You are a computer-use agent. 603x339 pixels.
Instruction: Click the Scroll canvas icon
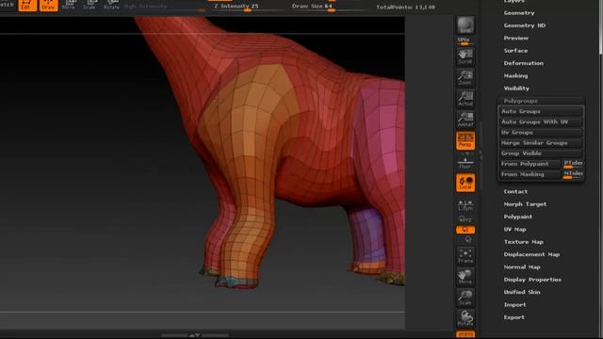pos(465,56)
